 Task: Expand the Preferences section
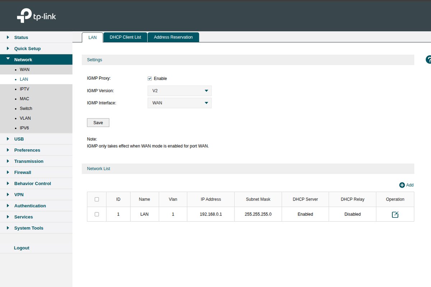36,150
